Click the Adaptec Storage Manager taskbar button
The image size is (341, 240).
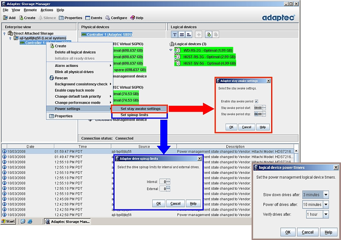coord(68,222)
